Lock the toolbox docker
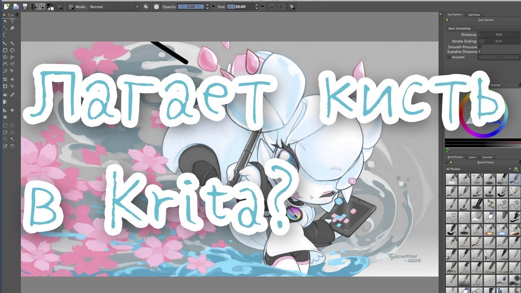The width and height of the screenshot is (521, 293). coord(3,15)
